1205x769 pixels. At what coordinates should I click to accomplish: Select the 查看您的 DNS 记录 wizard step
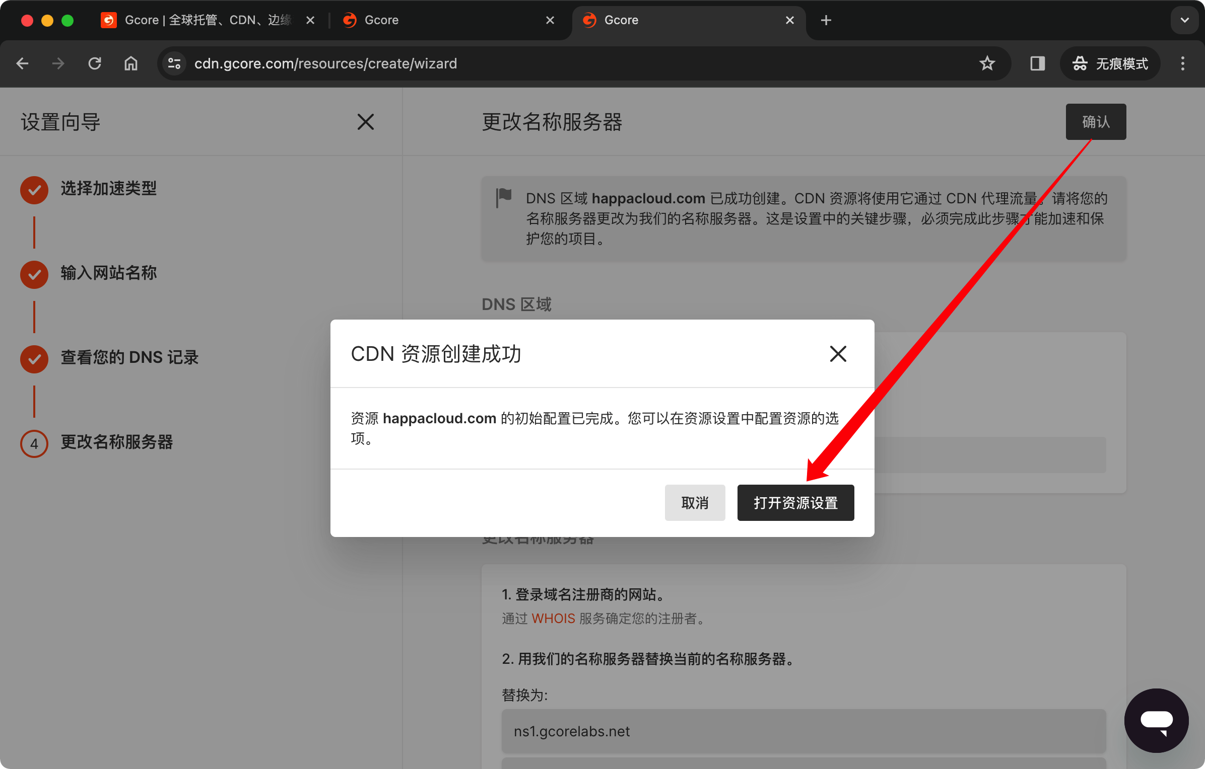tap(130, 358)
